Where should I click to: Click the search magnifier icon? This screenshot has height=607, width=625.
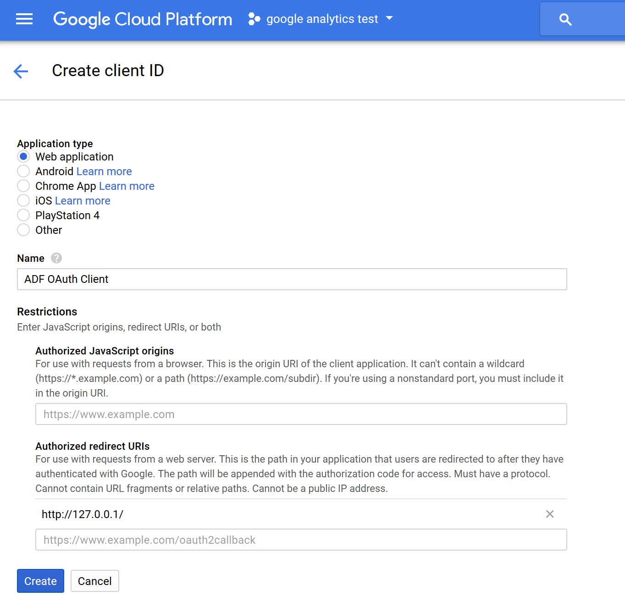pyautogui.click(x=565, y=19)
